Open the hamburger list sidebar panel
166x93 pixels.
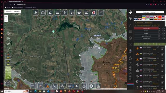(x=130, y=32)
